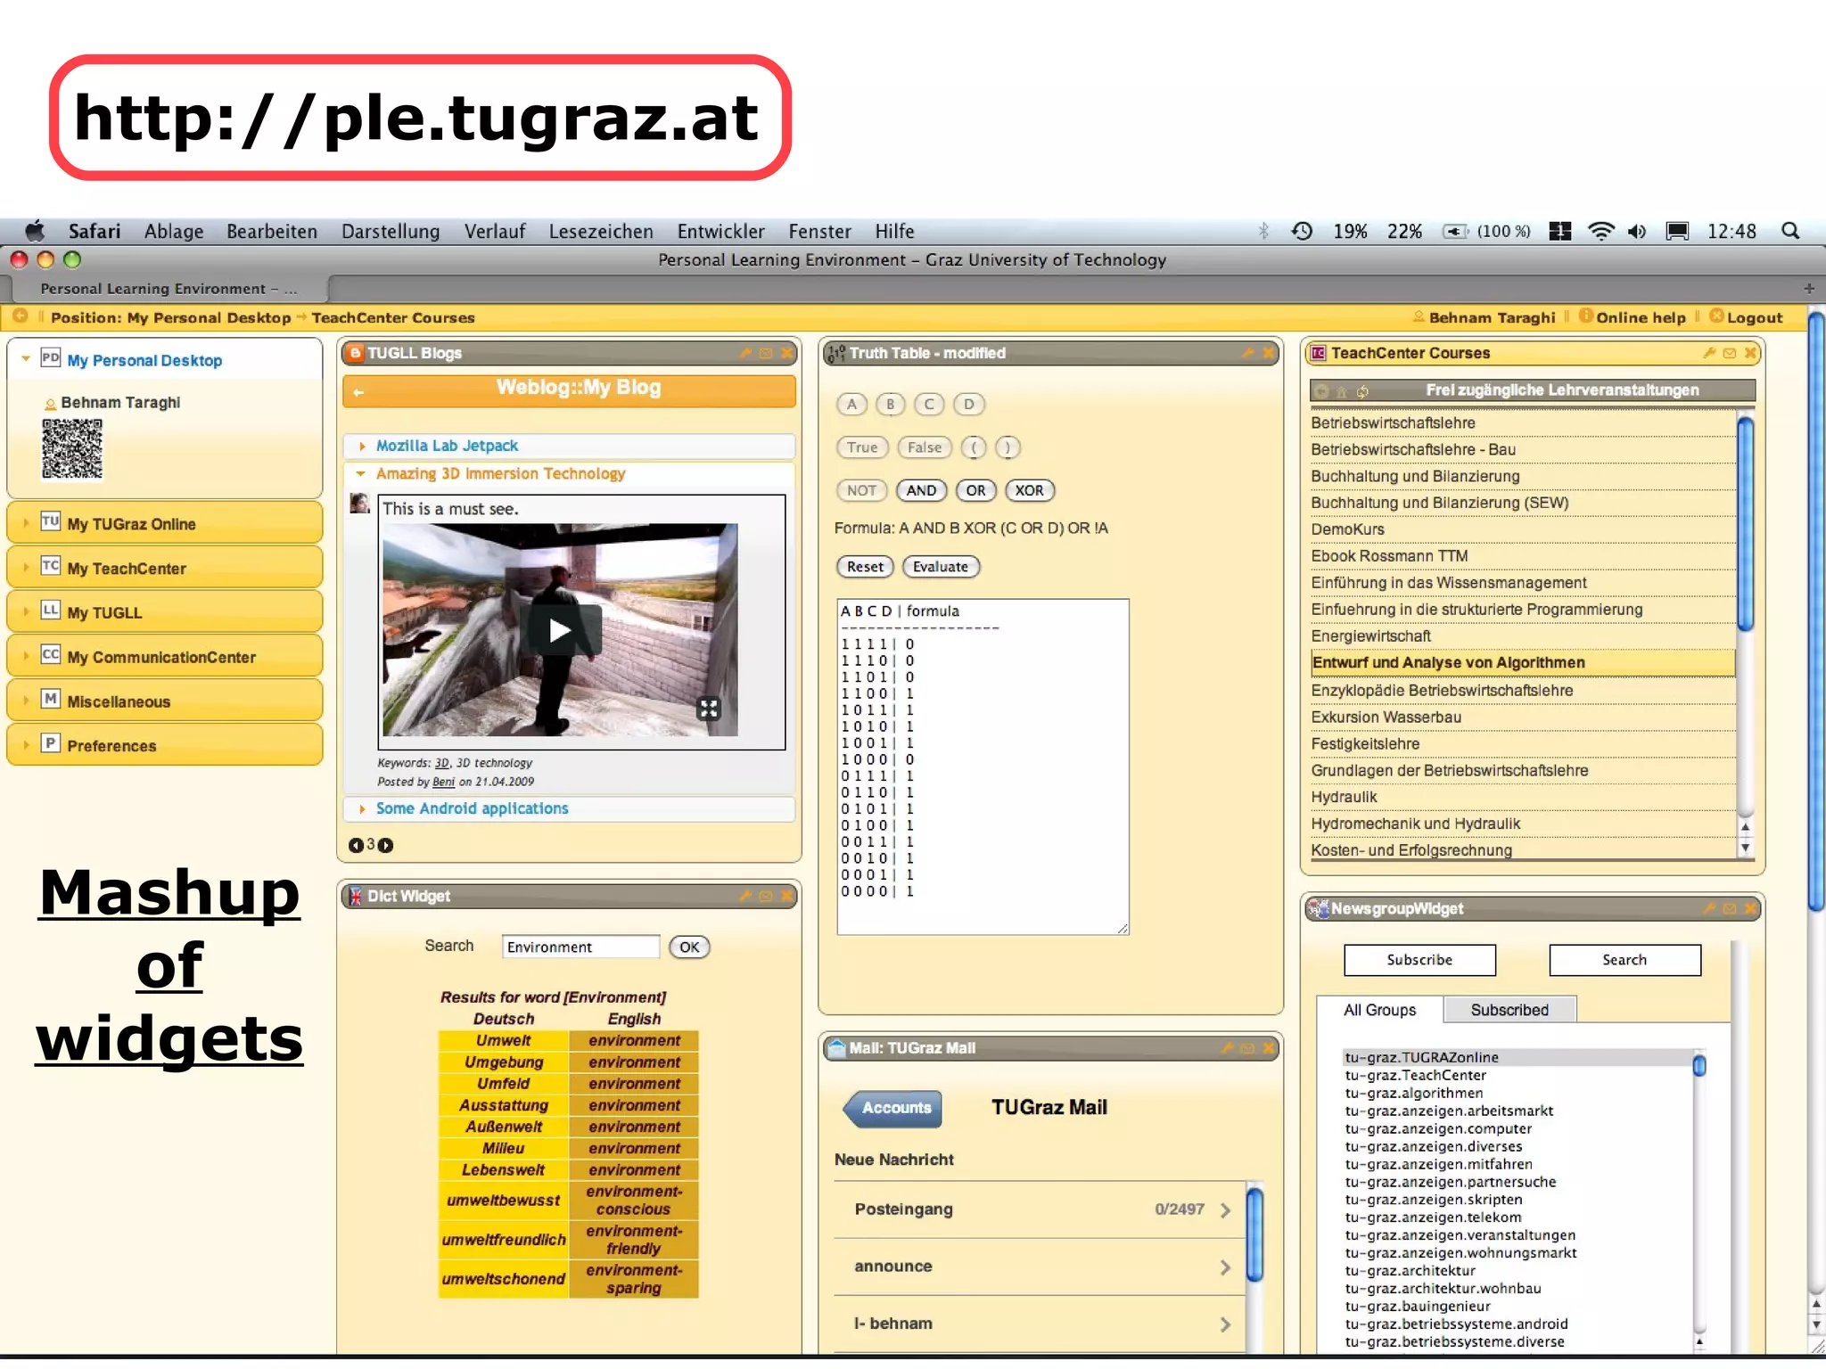The width and height of the screenshot is (1826, 1369).
Task: Expand Preferences sidebar section
Action: click(x=26, y=744)
